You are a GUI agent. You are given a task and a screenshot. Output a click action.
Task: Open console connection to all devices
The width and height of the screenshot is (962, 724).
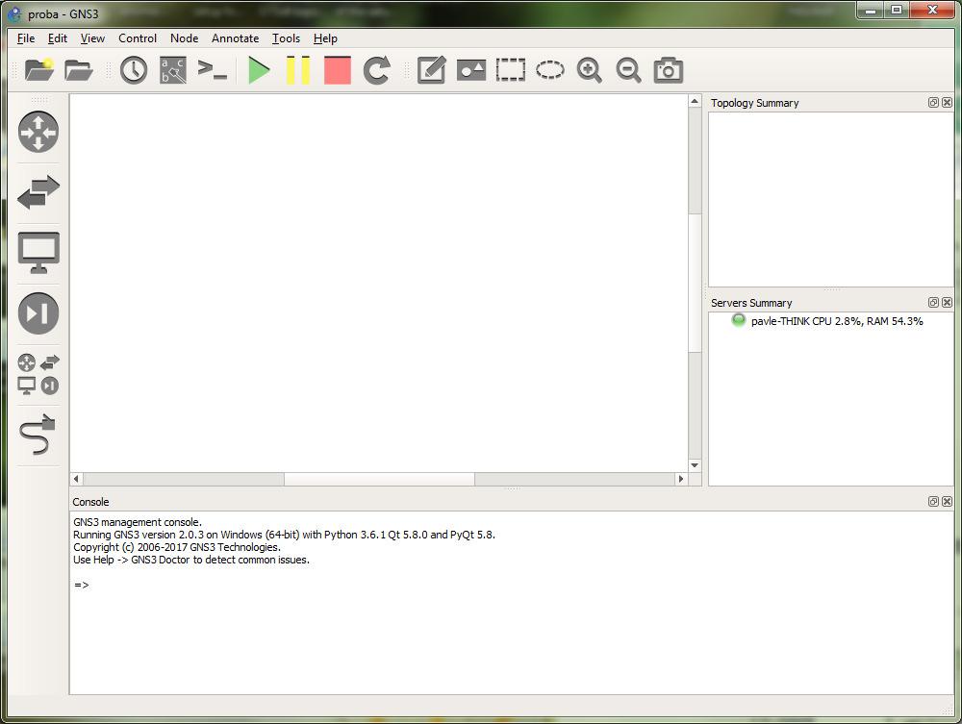pos(213,69)
